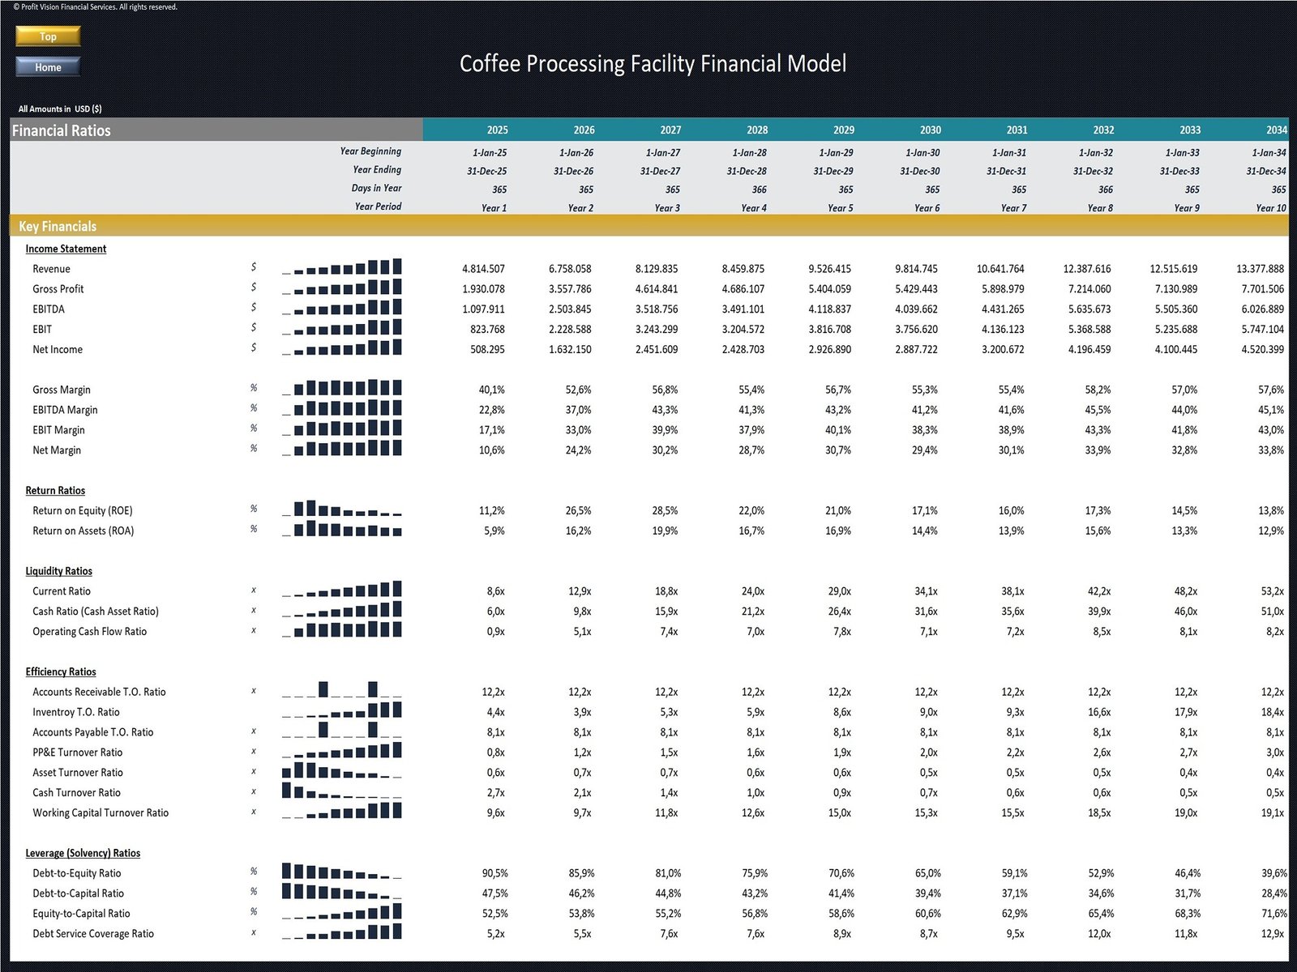This screenshot has height=972, width=1297.
Task: Select the Gross Profit sparkline chart
Action: click(x=340, y=288)
